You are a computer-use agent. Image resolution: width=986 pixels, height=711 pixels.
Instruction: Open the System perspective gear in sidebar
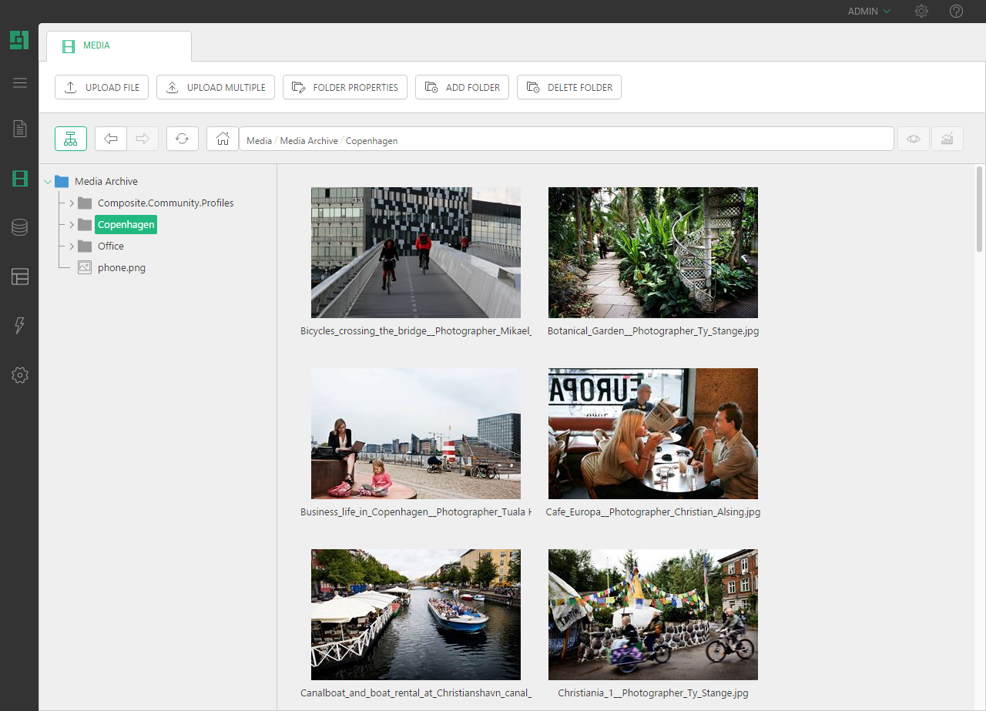coord(19,375)
